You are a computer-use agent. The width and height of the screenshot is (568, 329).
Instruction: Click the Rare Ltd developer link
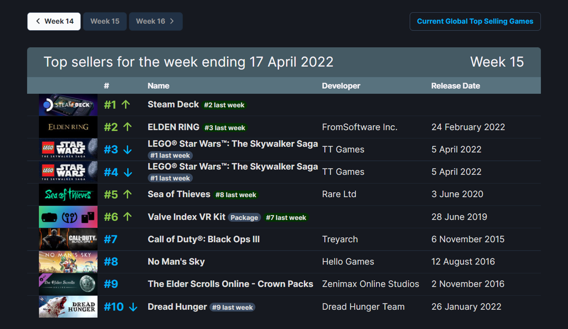point(339,194)
